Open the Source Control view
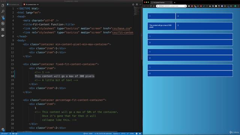The width and height of the screenshot is (240, 135). pos(3,17)
